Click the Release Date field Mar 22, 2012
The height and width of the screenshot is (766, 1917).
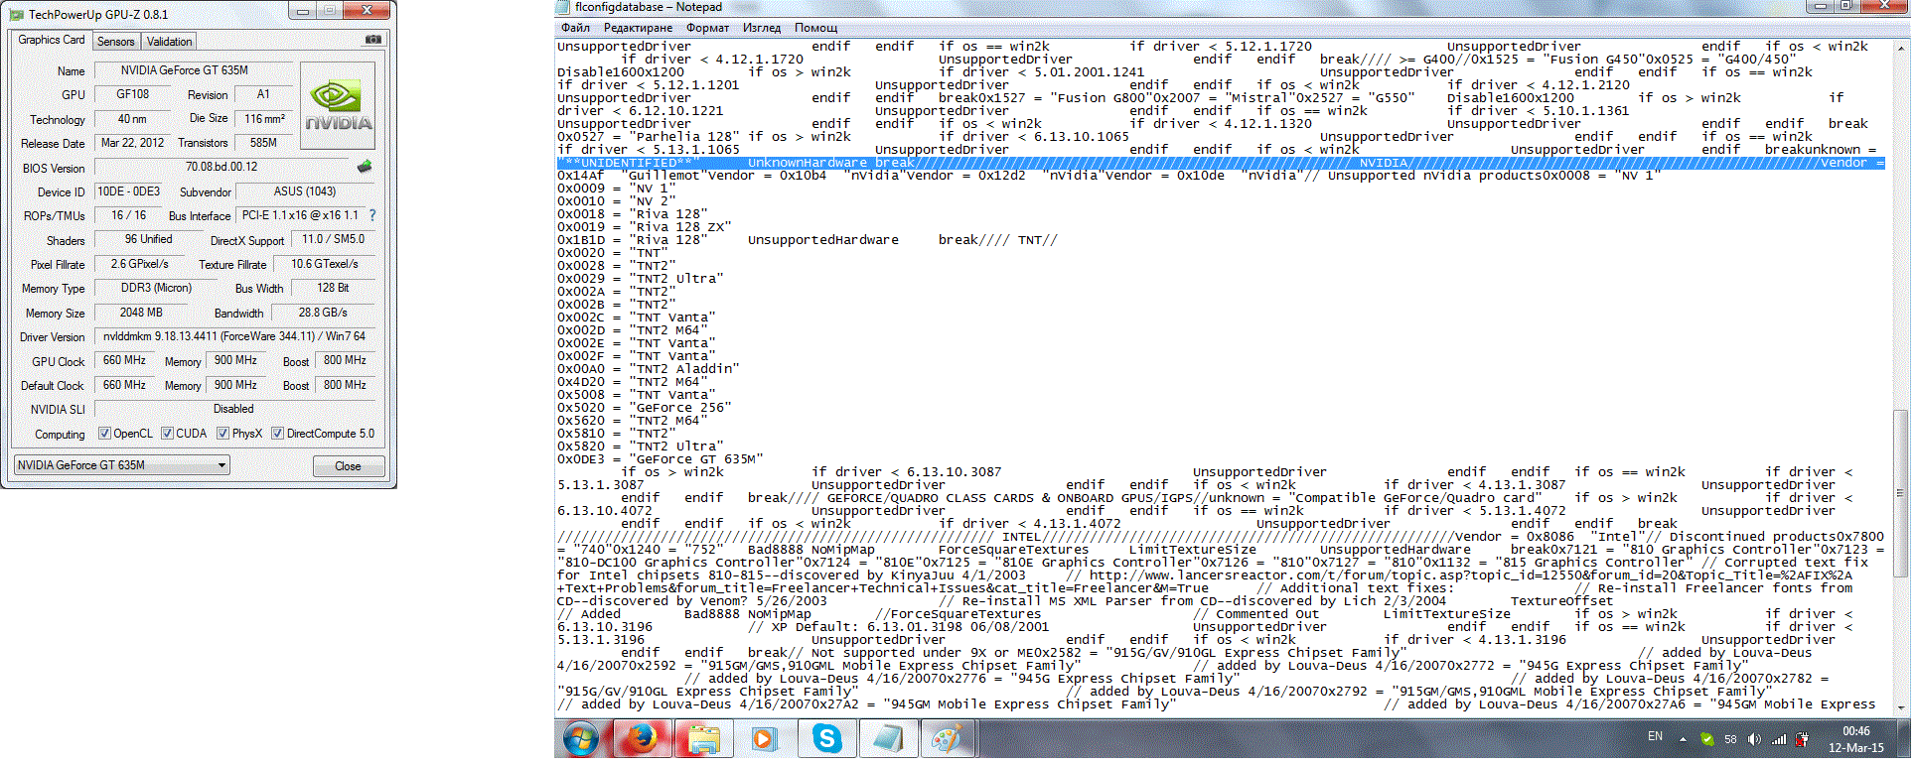133,143
